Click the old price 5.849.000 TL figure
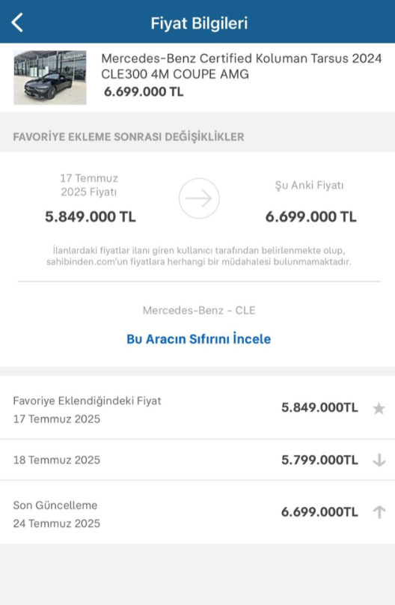The width and height of the screenshot is (395, 605). [x=91, y=216]
